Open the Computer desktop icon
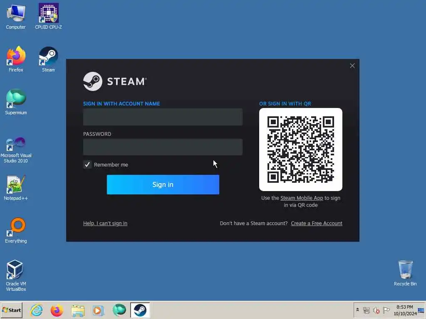The width and height of the screenshot is (426, 319). point(16,16)
